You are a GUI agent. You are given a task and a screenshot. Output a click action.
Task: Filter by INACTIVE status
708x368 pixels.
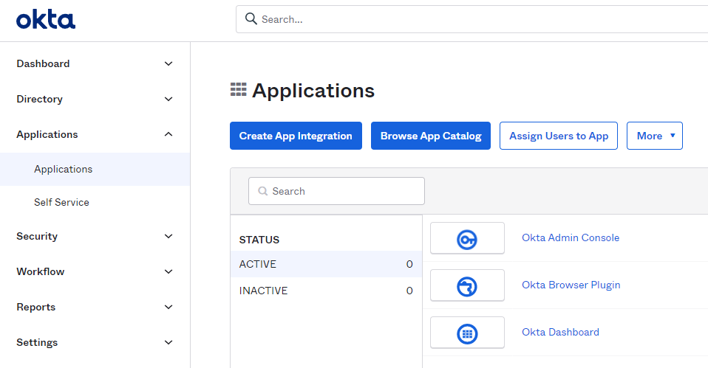pos(263,291)
